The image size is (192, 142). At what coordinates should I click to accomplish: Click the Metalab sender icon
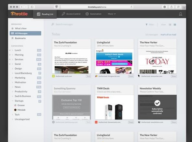pos(15,110)
